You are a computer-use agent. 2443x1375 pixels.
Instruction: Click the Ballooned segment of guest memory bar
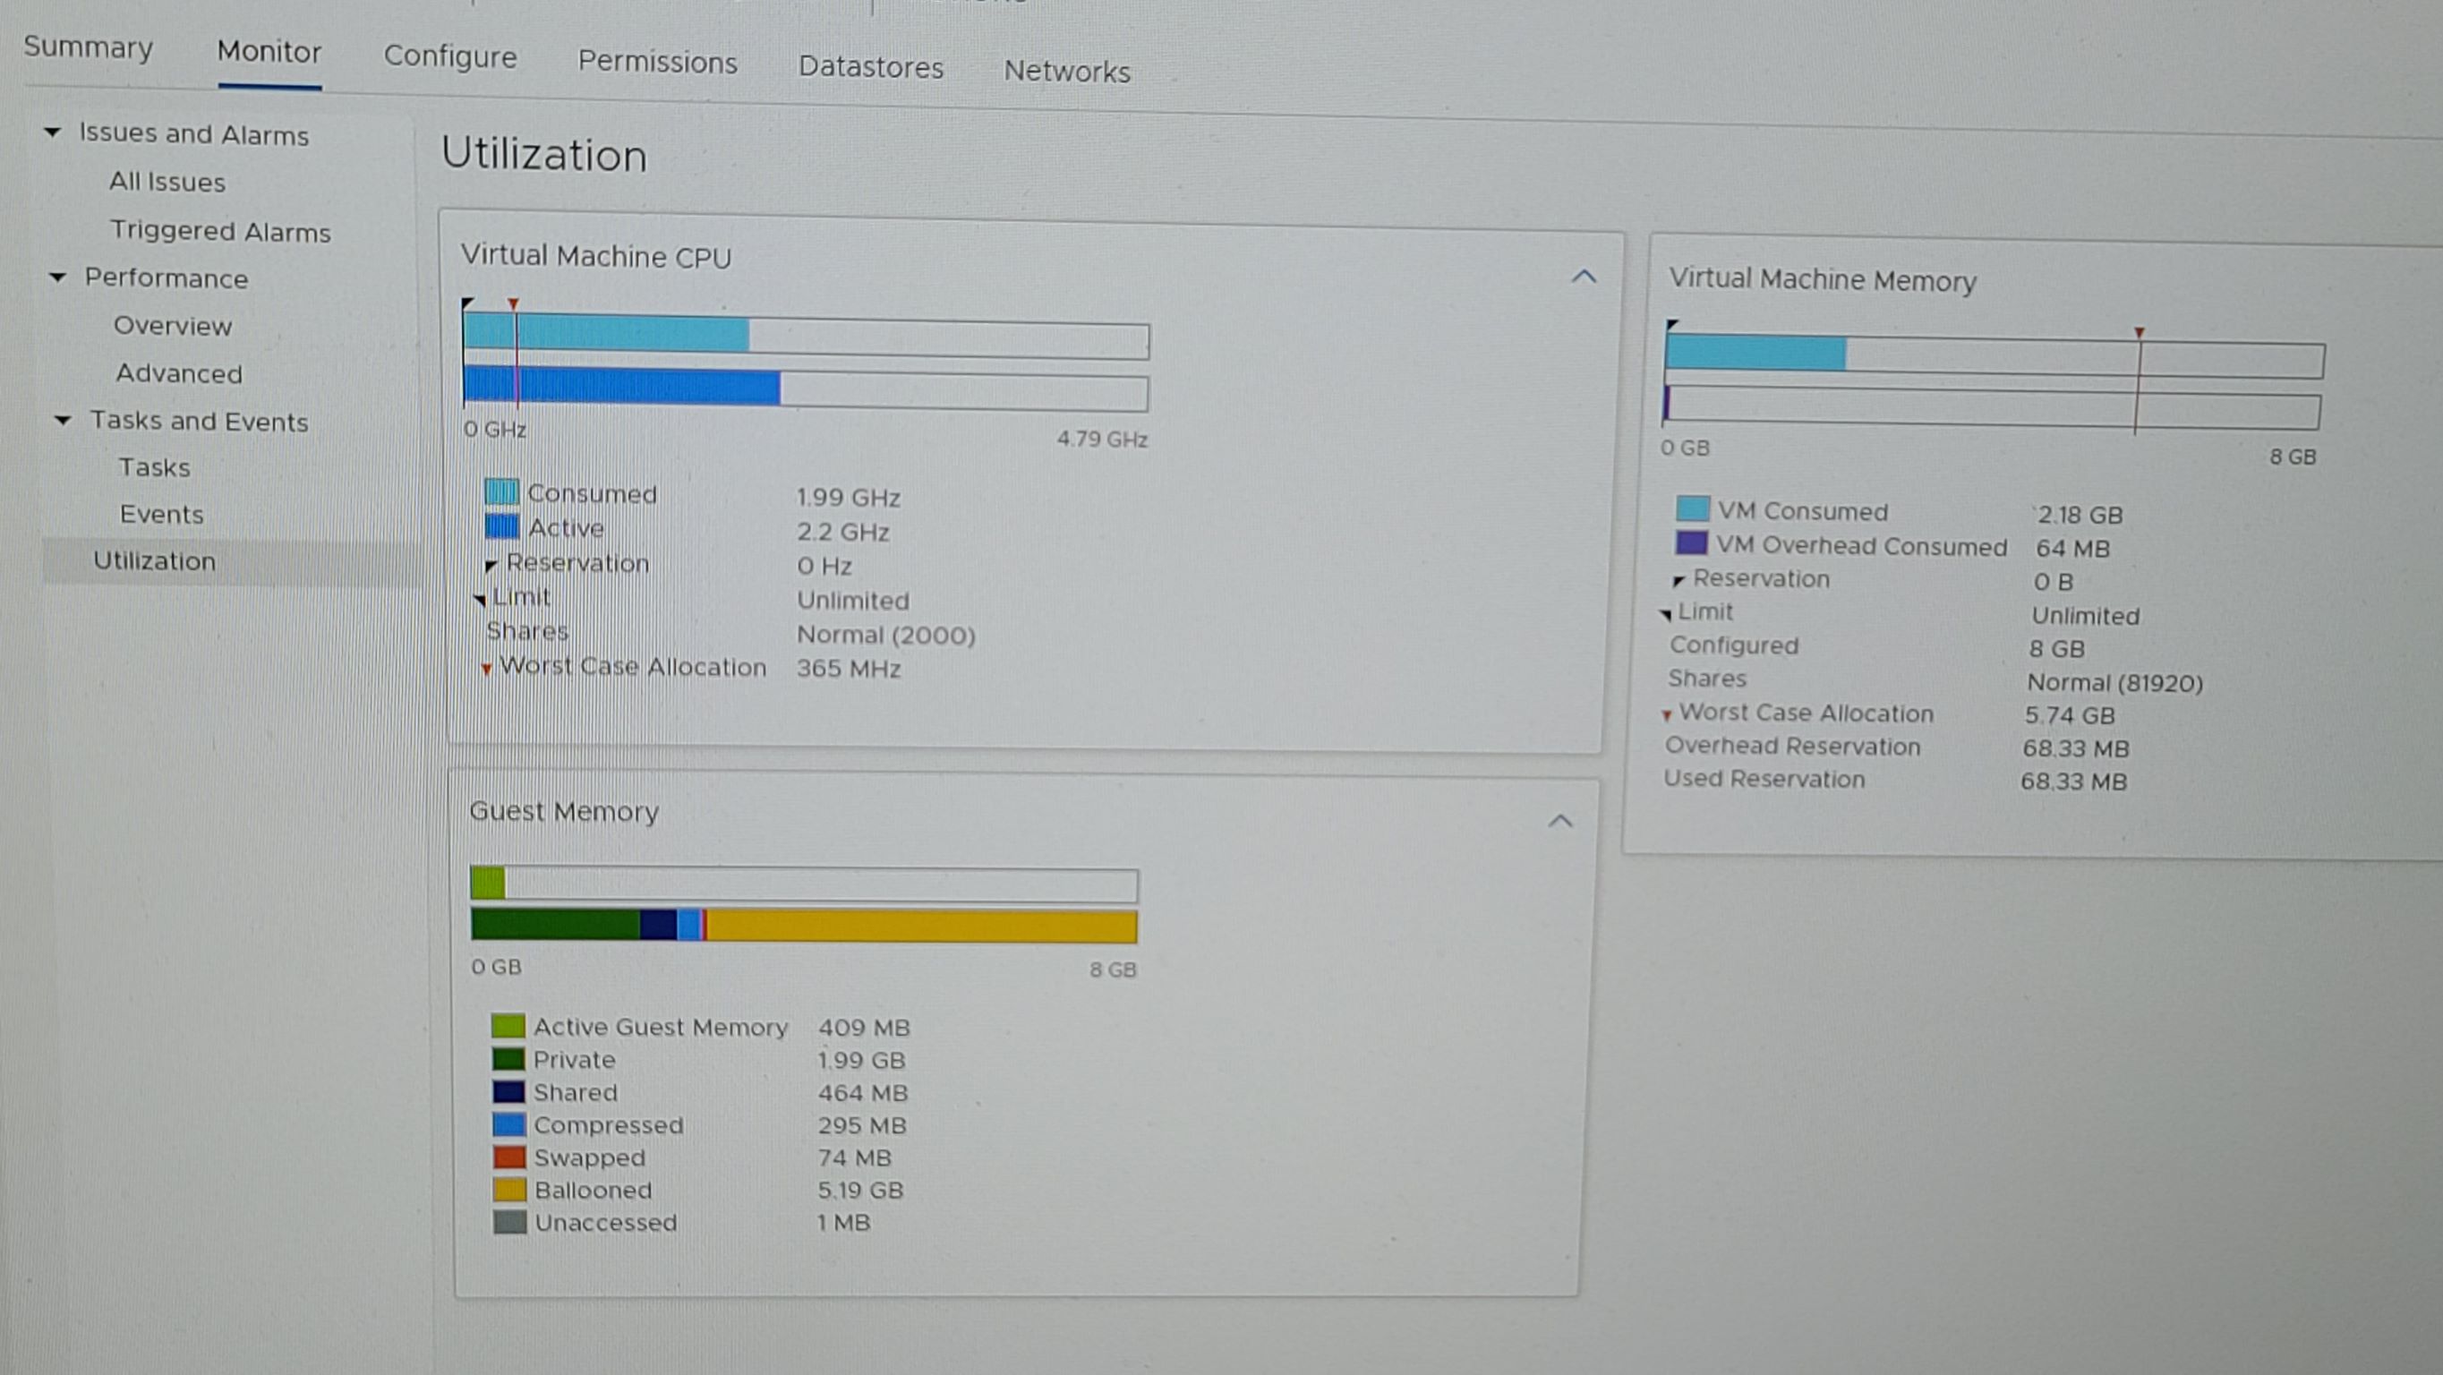(x=921, y=927)
